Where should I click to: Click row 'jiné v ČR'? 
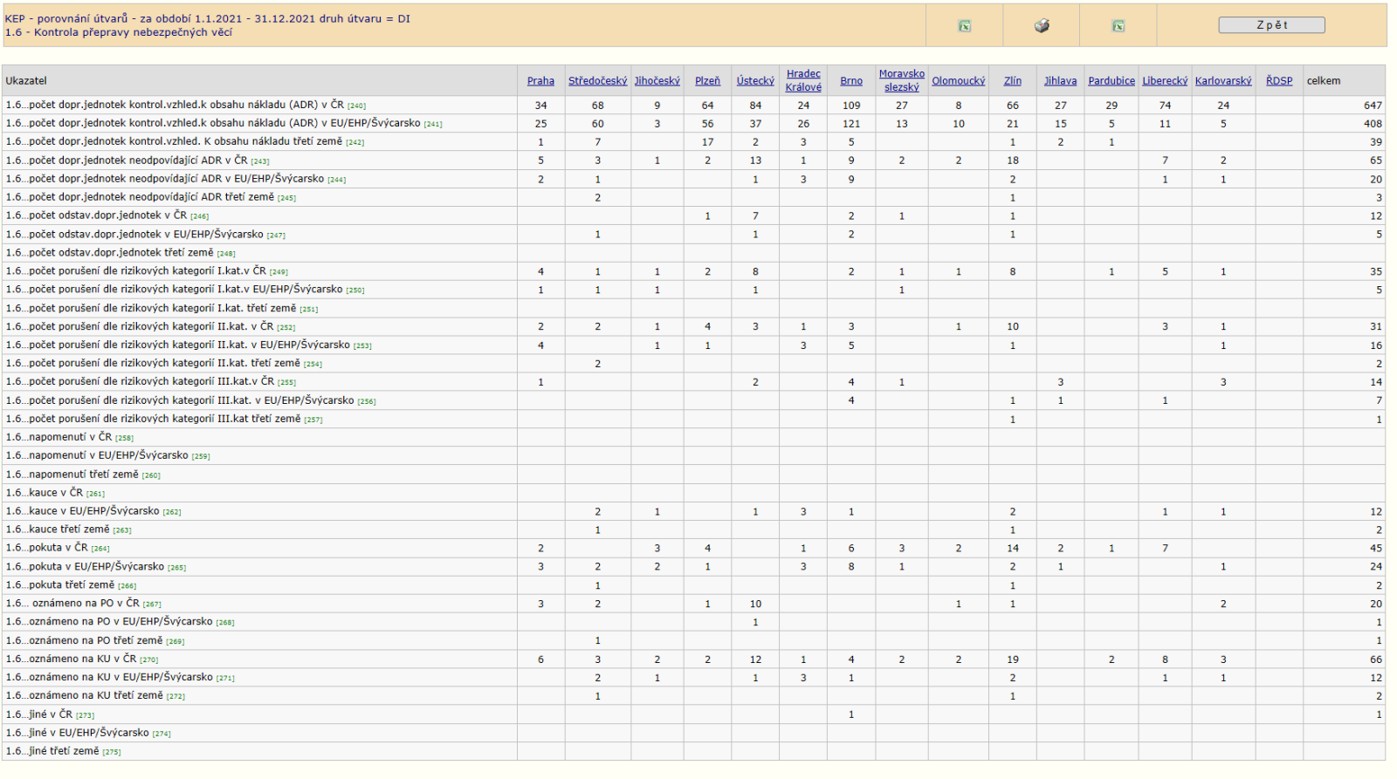[50, 714]
